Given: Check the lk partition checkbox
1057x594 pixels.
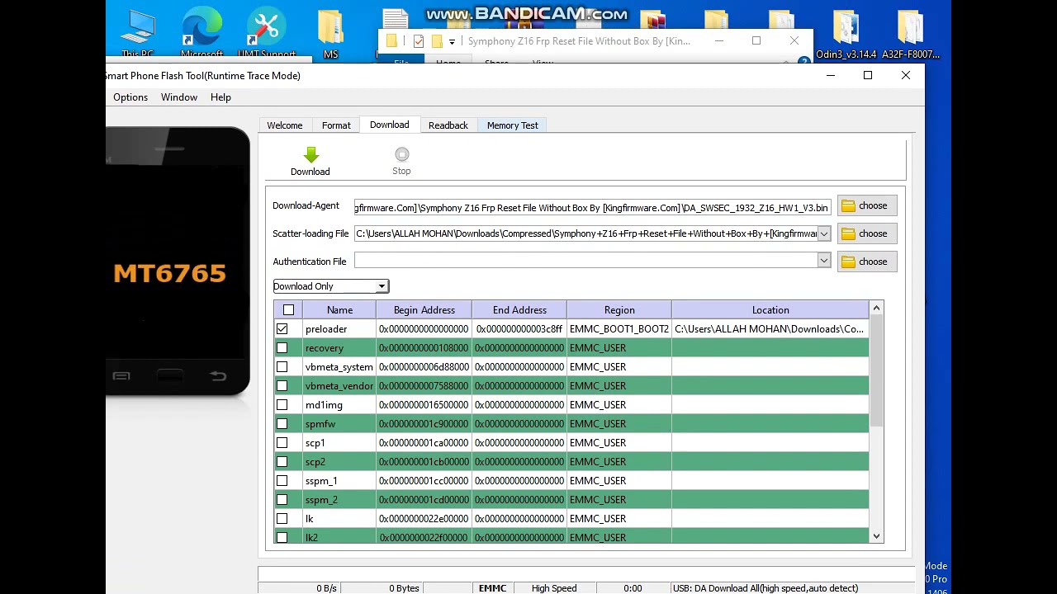Looking at the screenshot, I should (x=282, y=519).
